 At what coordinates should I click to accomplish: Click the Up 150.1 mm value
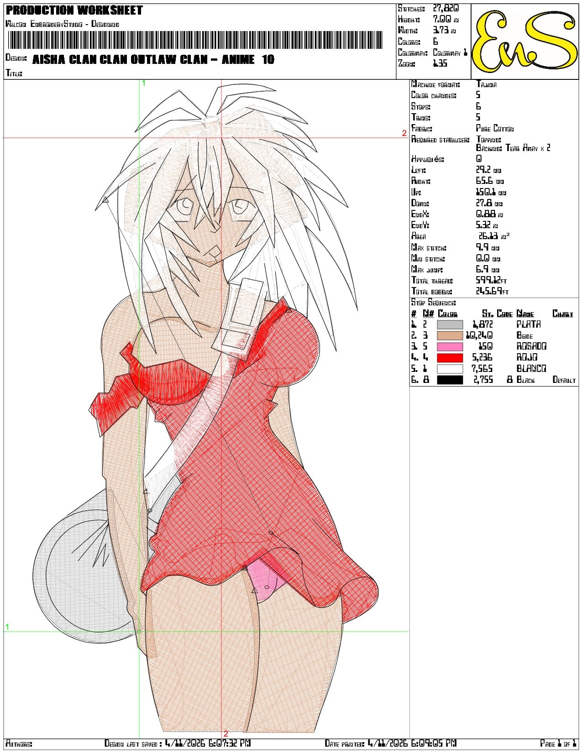coord(491,192)
